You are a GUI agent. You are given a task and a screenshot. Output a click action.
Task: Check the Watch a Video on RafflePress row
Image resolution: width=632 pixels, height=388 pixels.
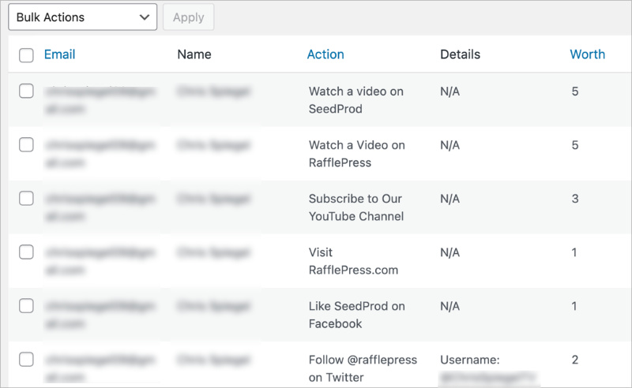coord(26,144)
